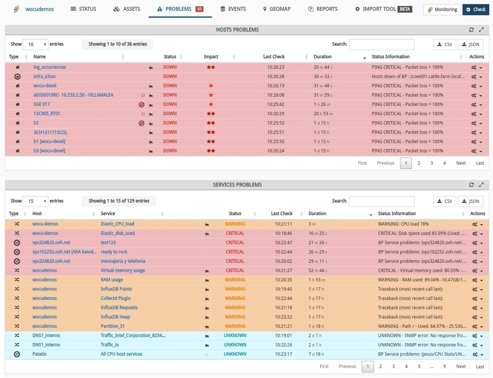Open graph icon for Traffic_lo service

tap(207, 345)
